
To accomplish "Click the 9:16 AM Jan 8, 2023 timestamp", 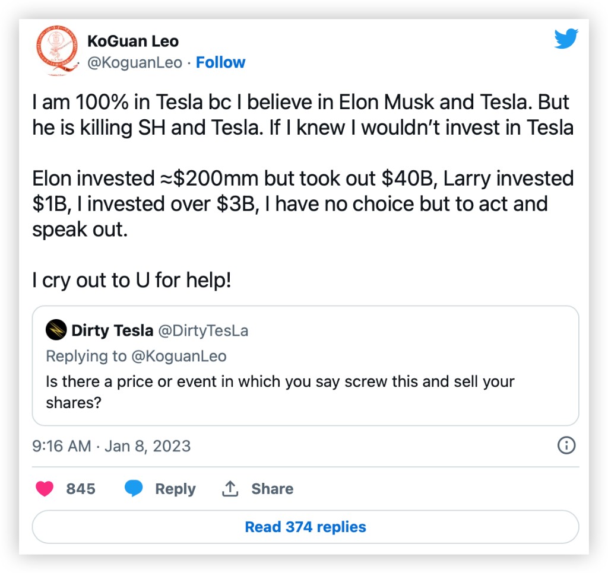I will click(x=112, y=446).
